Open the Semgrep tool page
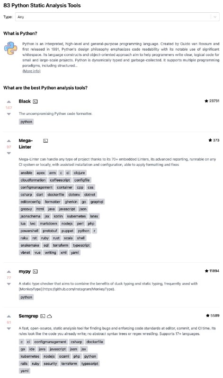Viewport: 223px width, 378px height. point(28,316)
